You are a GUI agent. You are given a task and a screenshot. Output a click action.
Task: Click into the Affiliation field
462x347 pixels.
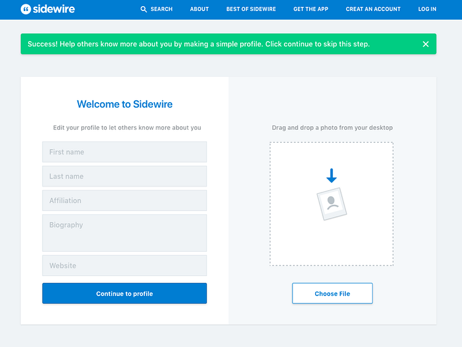[124, 201]
